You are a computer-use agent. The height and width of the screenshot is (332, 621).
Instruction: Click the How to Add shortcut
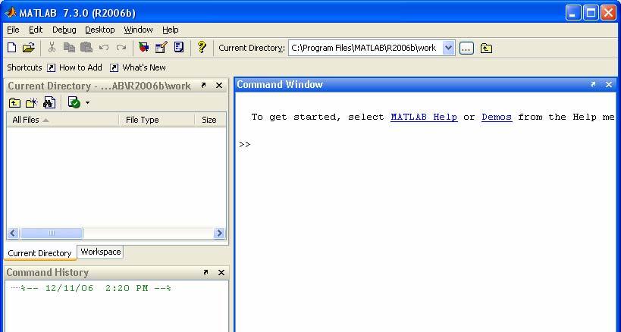click(x=74, y=67)
